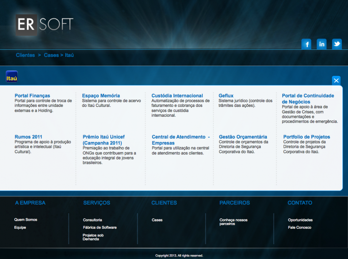Open the Quem Somos footer link

pyautogui.click(x=26, y=220)
